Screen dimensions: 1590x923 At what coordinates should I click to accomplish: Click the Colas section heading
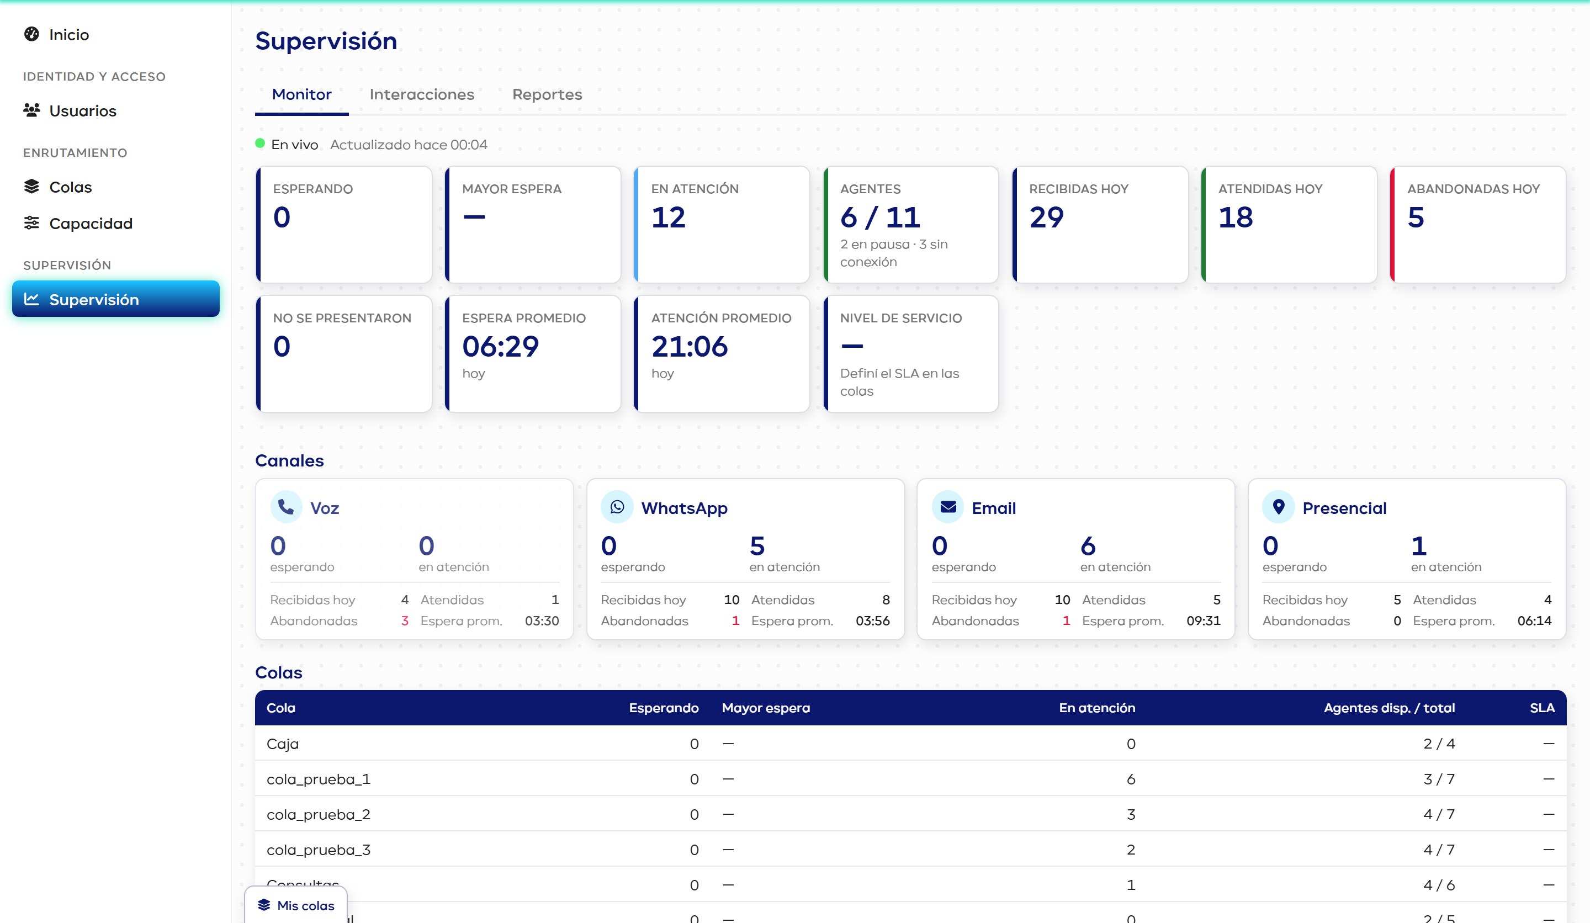(x=278, y=672)
